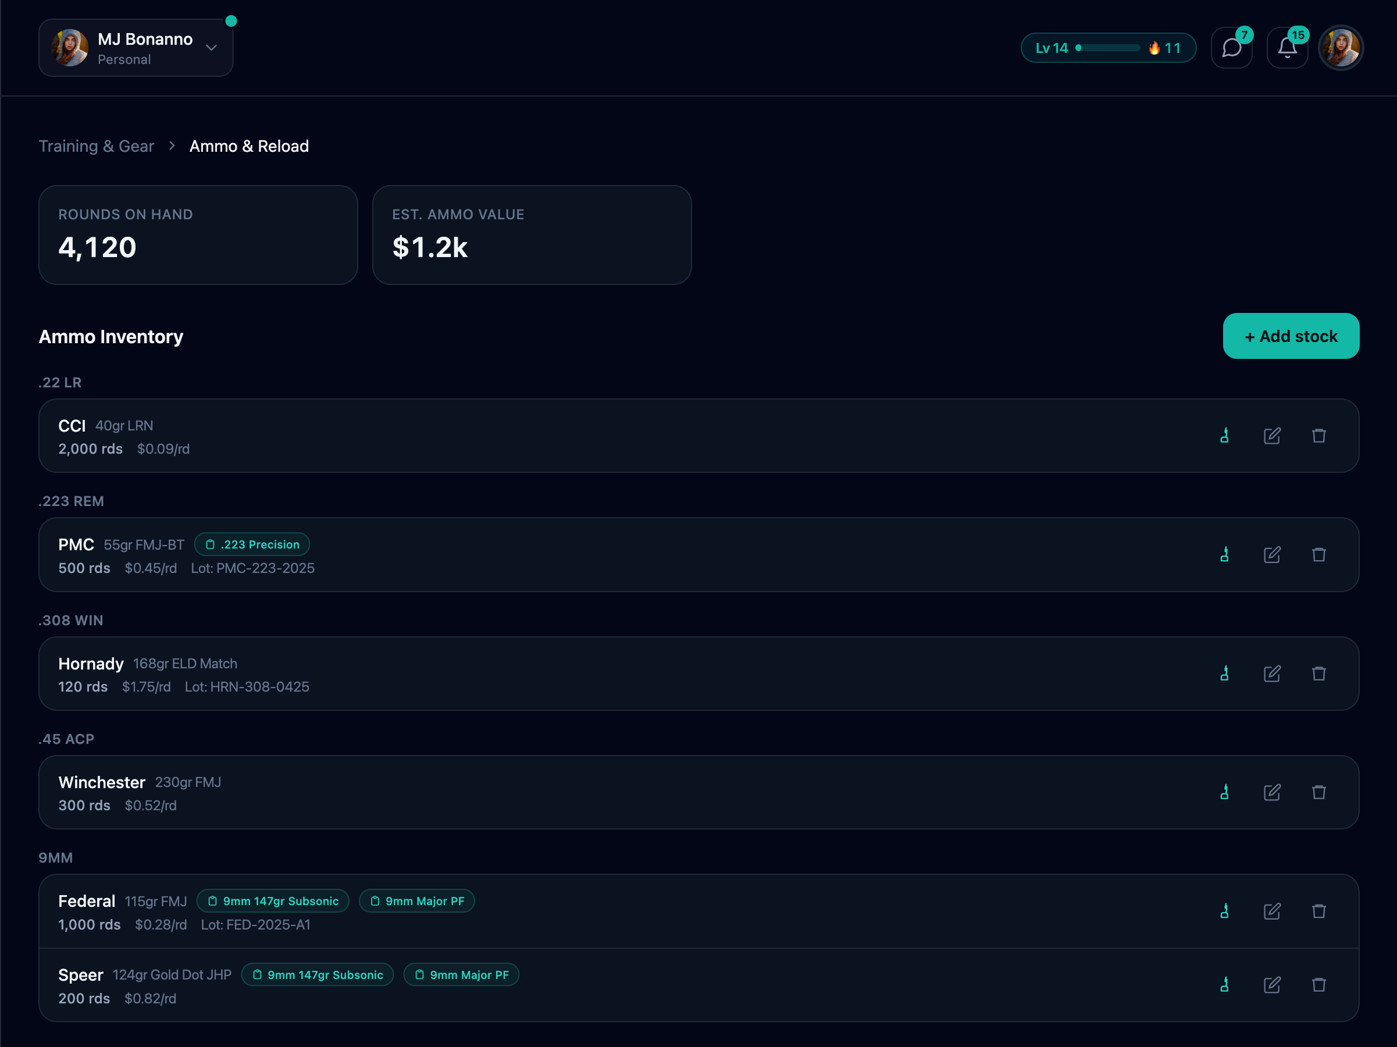Edit the PMC 55gr FMJ-BT entry

[1272, 554]
